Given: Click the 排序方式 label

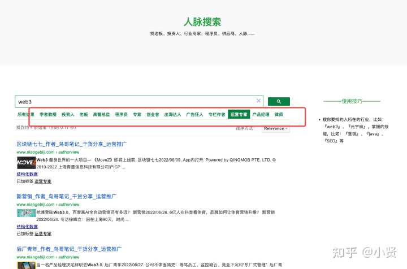Looking at the screenshot, I should pyautogui.click(x=245, y=128).
